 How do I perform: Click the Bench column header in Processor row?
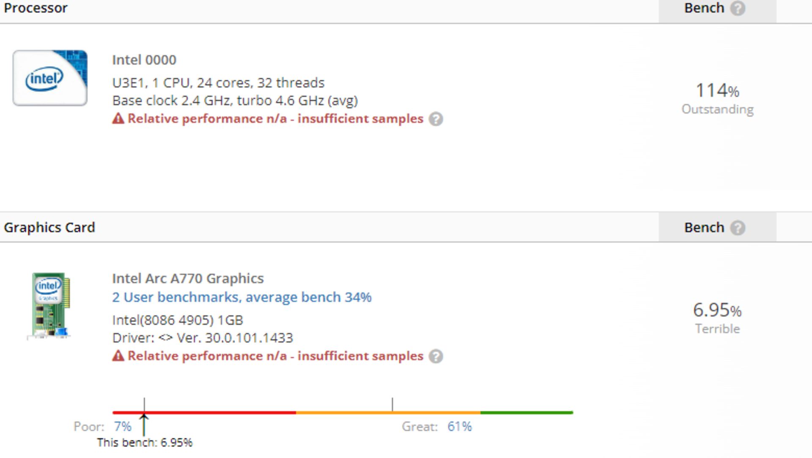point(704,8)
